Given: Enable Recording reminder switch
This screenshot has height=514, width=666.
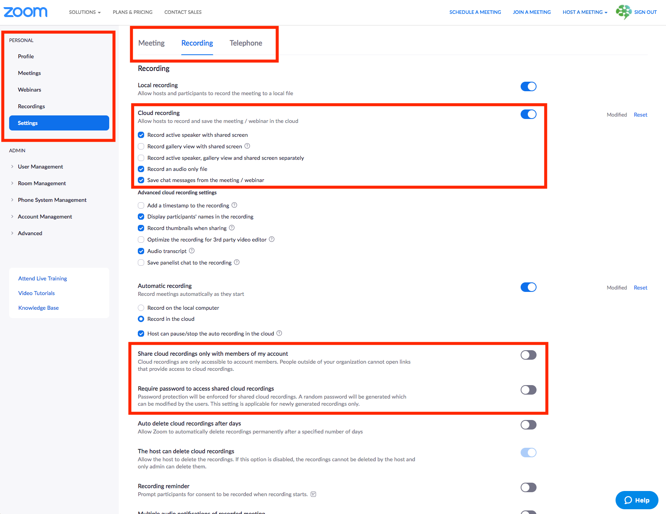Looking at the screenshot, I should (x=529, y=487).
